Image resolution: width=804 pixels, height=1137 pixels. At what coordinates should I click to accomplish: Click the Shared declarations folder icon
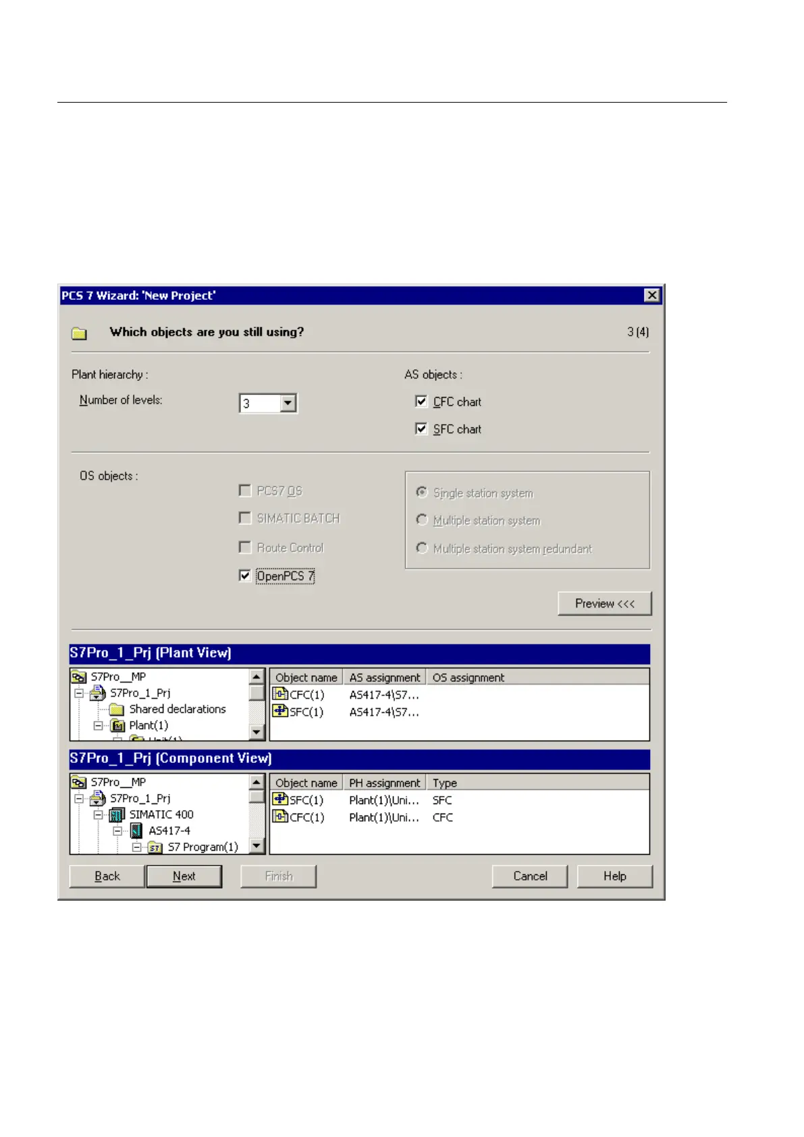coord(117,709)
